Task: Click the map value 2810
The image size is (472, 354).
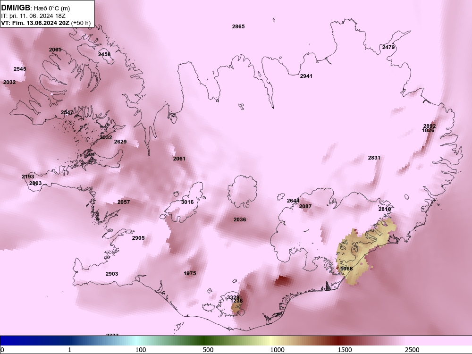Action: click(384, 209)
